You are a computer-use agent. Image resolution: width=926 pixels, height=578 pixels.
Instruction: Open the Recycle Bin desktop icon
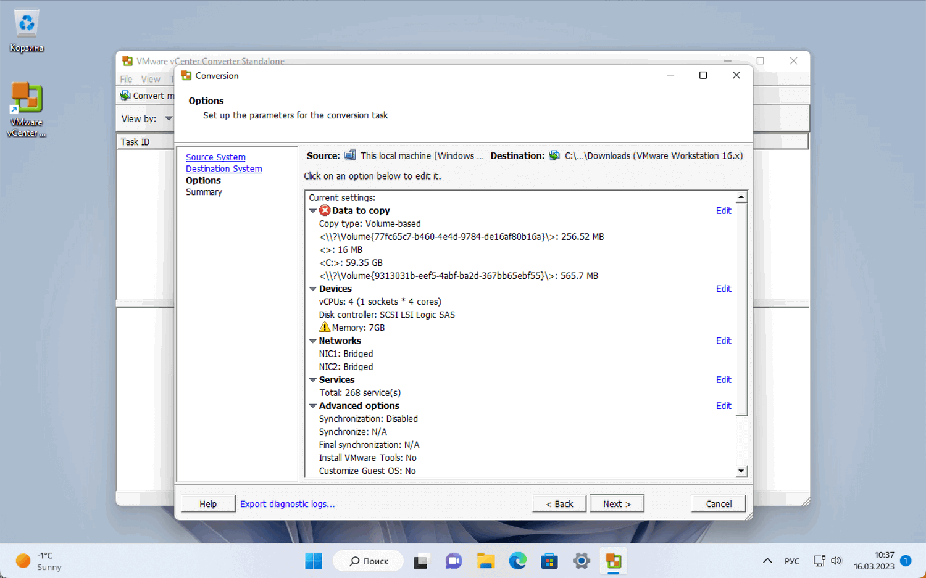coord(27,31)
